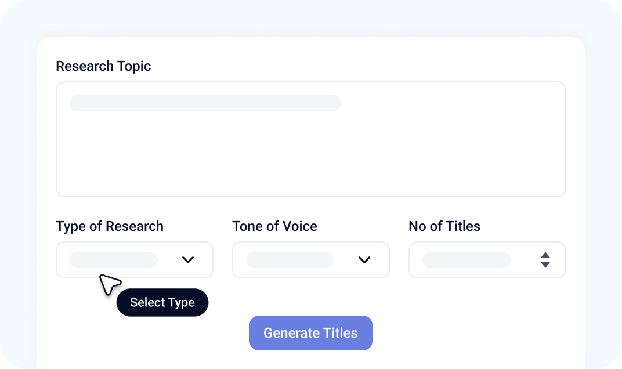Decrease No of Titles with down arrow
The image size is (622, 369).
545,265
